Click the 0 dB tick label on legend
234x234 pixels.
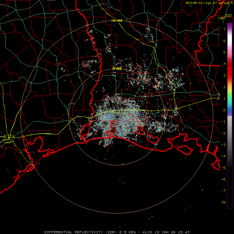tap(224, 110)
